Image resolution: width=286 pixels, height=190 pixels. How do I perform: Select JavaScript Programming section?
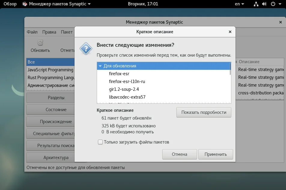(x=50, y=70)
